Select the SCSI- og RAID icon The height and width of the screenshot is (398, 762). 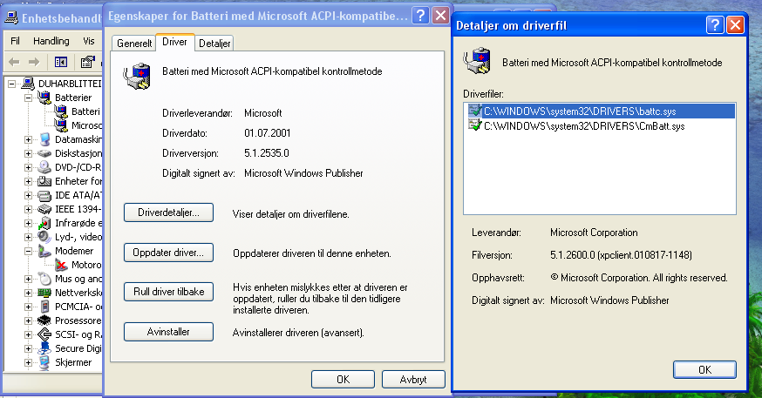pyautogui.click(x=44, y=334)
